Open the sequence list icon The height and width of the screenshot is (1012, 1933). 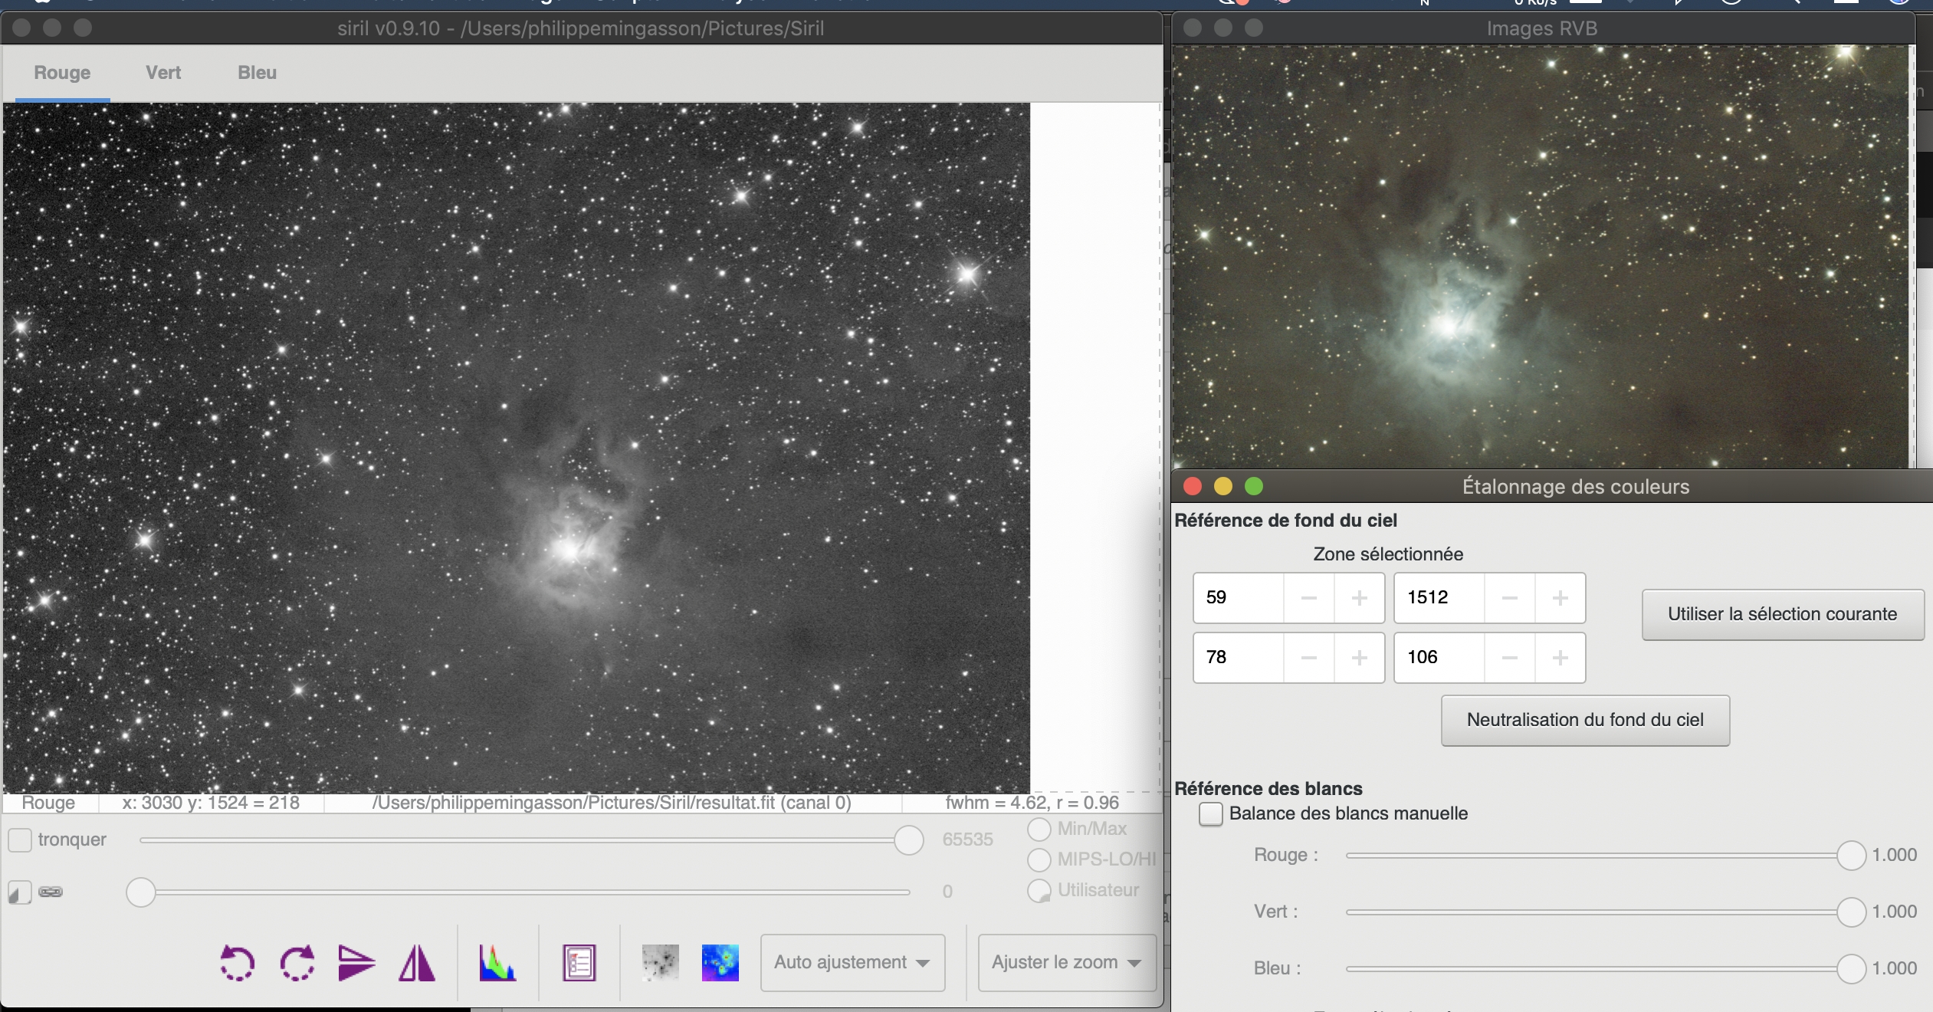579,963
